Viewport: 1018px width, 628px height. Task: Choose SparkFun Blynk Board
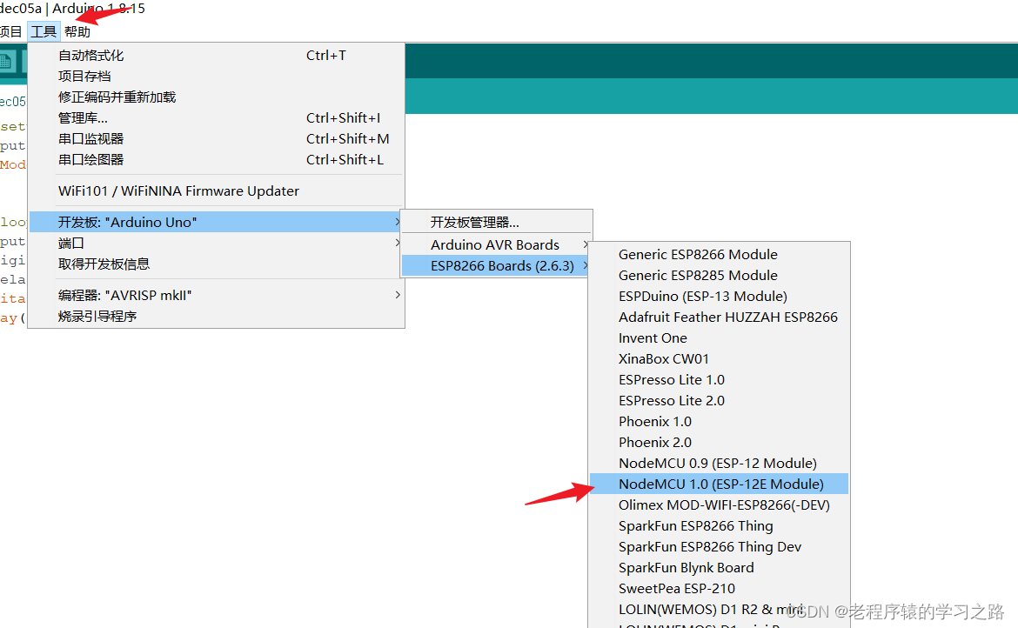pos(719,568)
